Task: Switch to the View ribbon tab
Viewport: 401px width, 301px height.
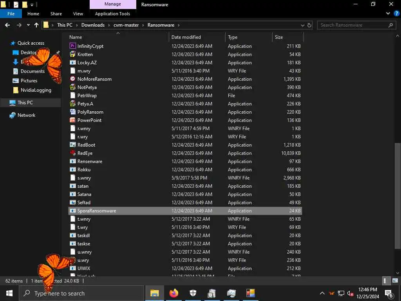Action: click(78, 14)
